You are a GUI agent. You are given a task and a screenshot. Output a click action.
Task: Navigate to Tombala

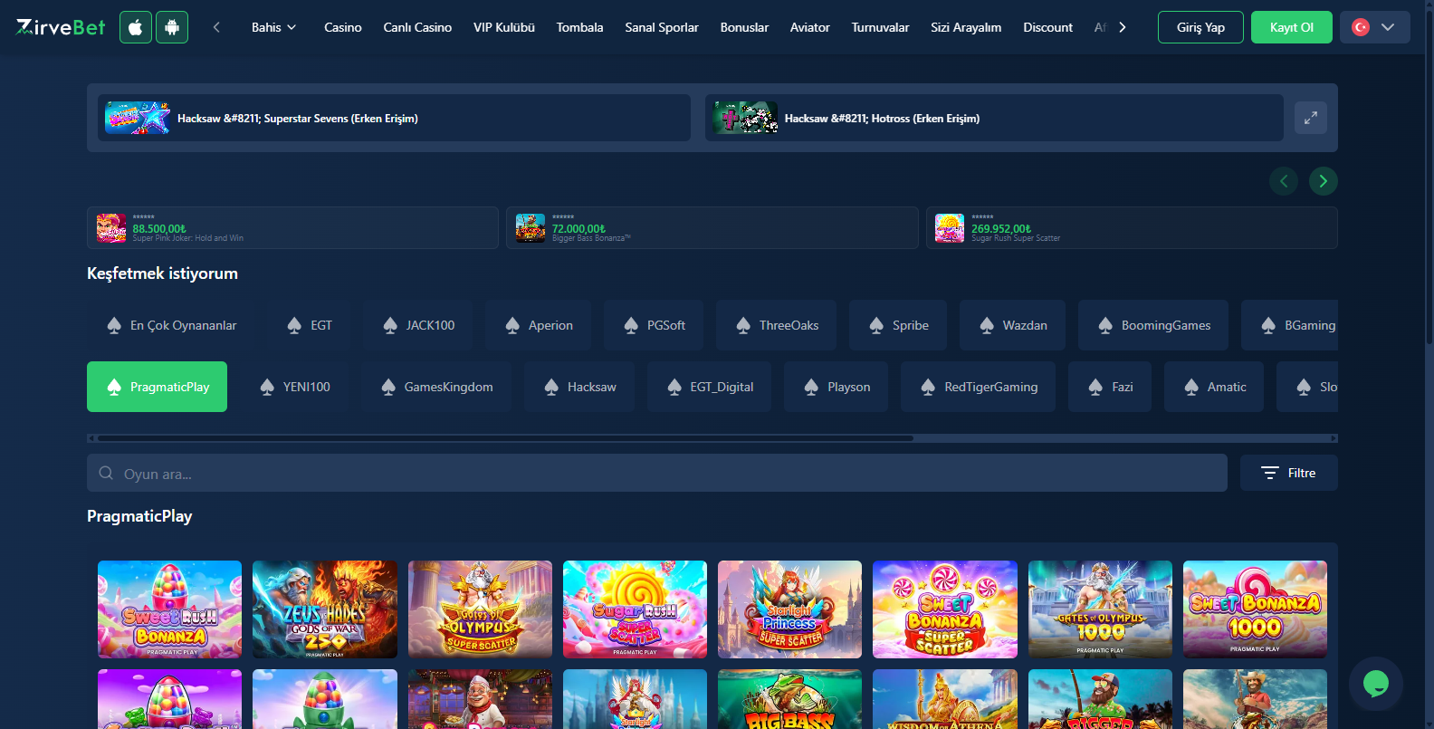579,27
